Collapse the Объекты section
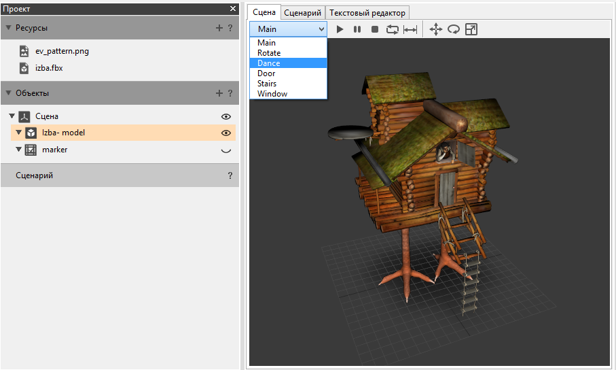616x370 pixels. coord(8,93)
